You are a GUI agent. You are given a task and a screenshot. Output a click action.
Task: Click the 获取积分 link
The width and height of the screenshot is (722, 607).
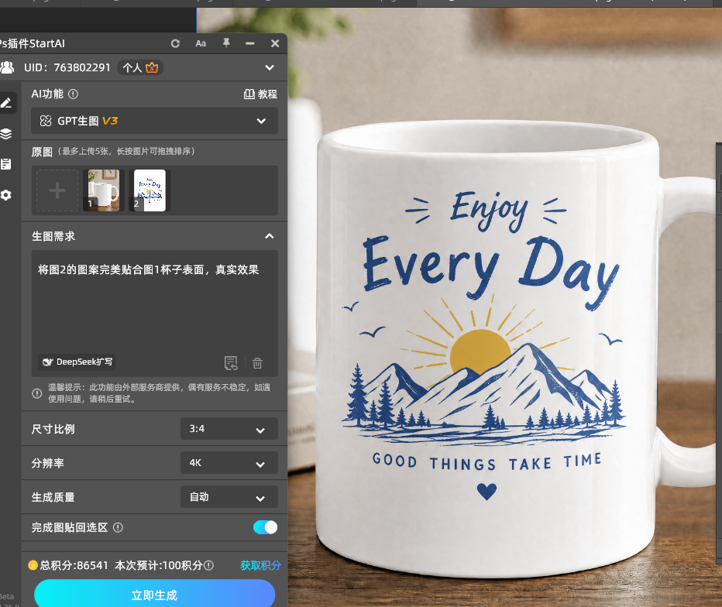point(260,565)
